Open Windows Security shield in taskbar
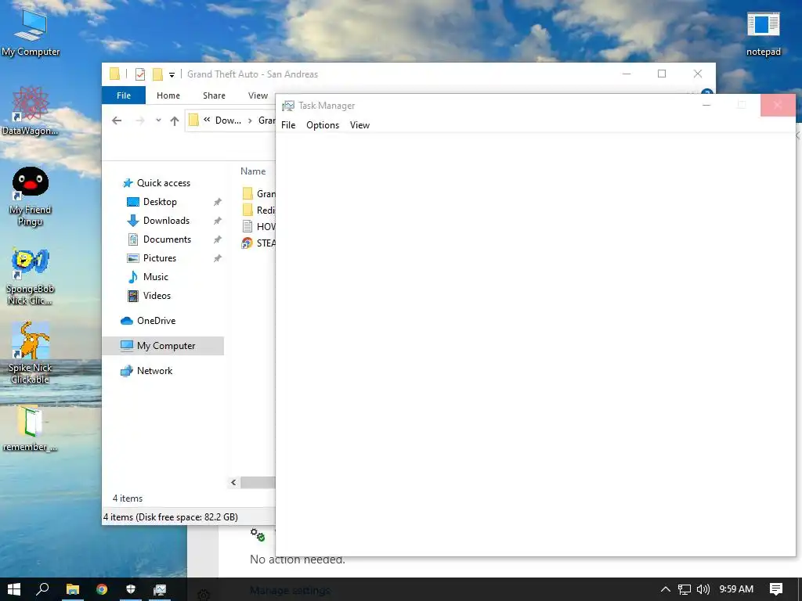802x601 pixels. [131, 589]
